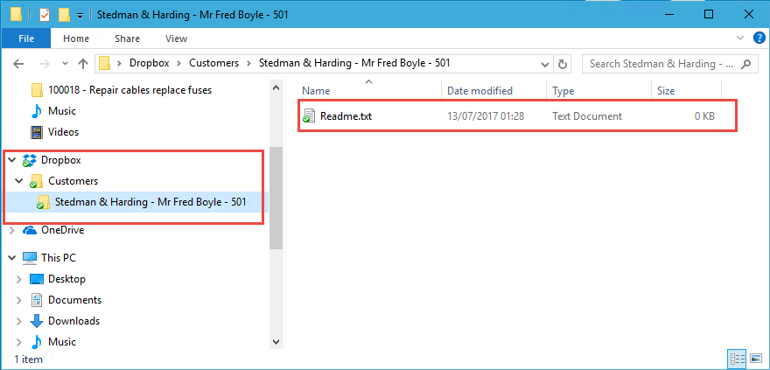This screenshot has width=770, height=370.
Task: Refresh the current folder view
Action: click(563, 63)
